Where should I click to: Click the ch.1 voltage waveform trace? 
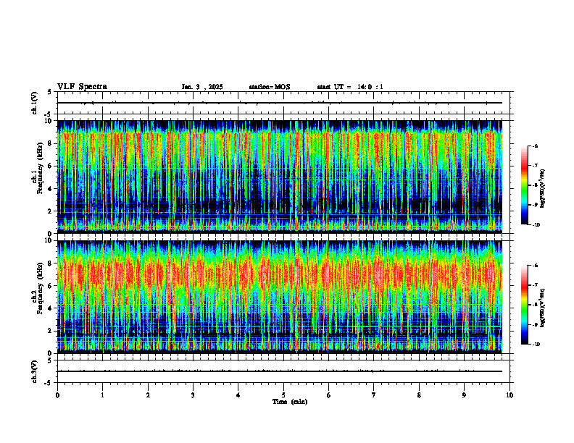click(279, 103)
